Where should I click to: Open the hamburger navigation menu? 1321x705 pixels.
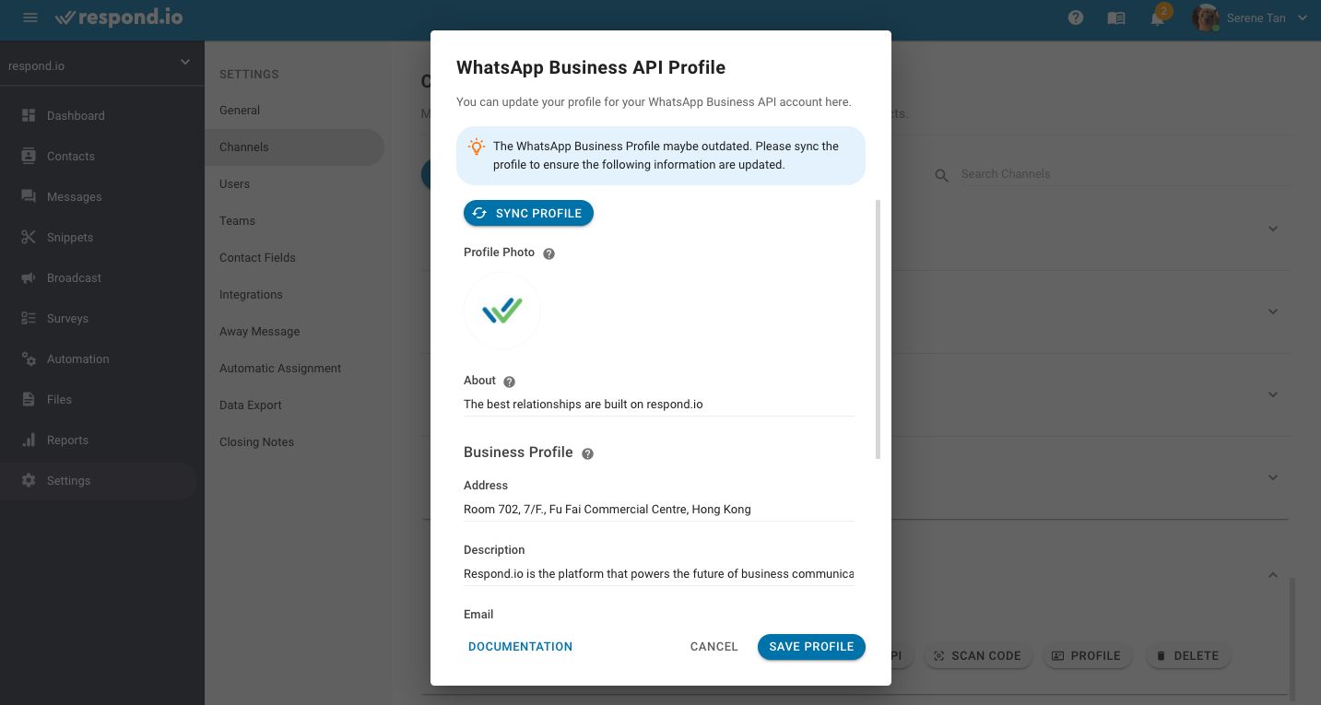(x=30, y=18)
